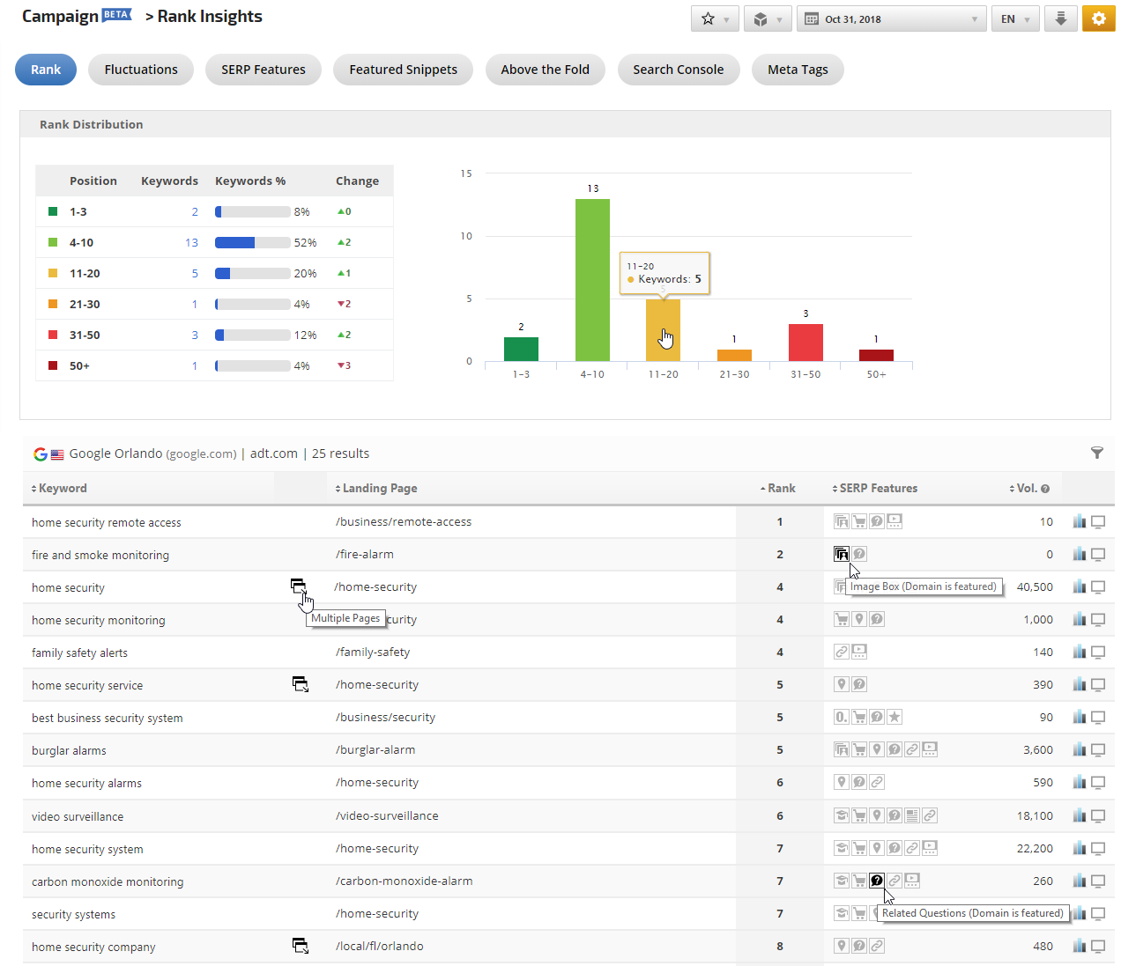Image resolution: width=1121 pixels, height=966 pixels.
Task: Open the filter funnel icon above table
Action: (1096, 453)
